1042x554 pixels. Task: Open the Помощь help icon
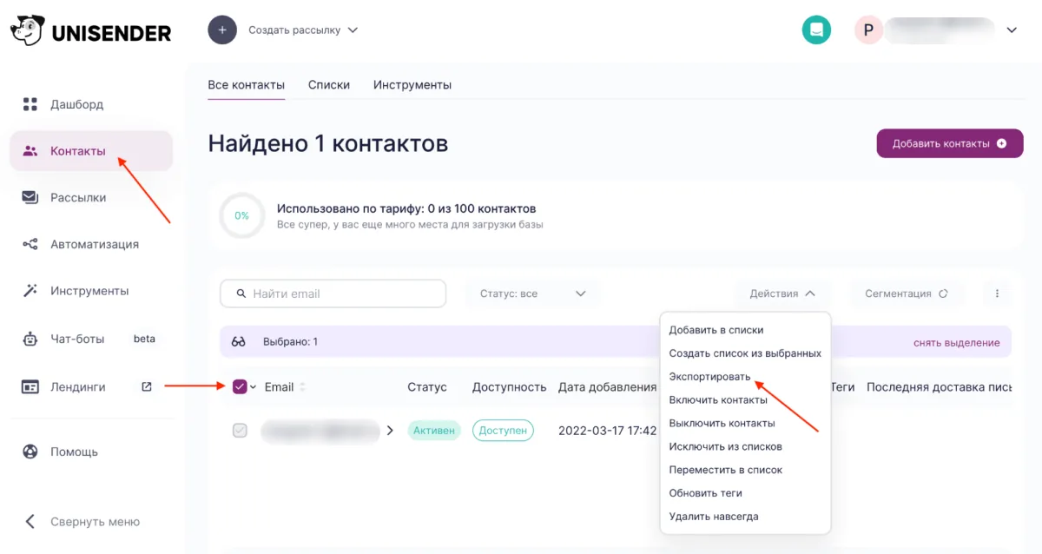click(x=30, y=452)
